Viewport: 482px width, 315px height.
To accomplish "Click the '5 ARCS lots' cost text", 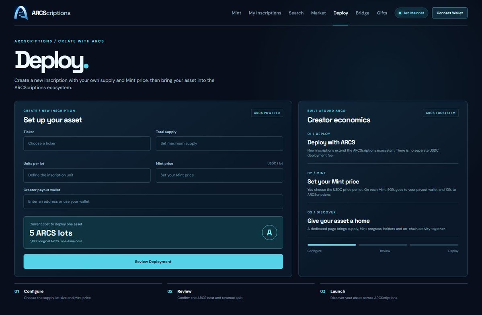I will [51, 233].
